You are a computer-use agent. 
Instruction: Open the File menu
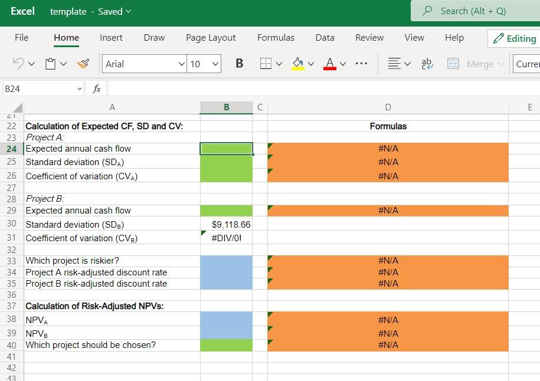point(21,37)
